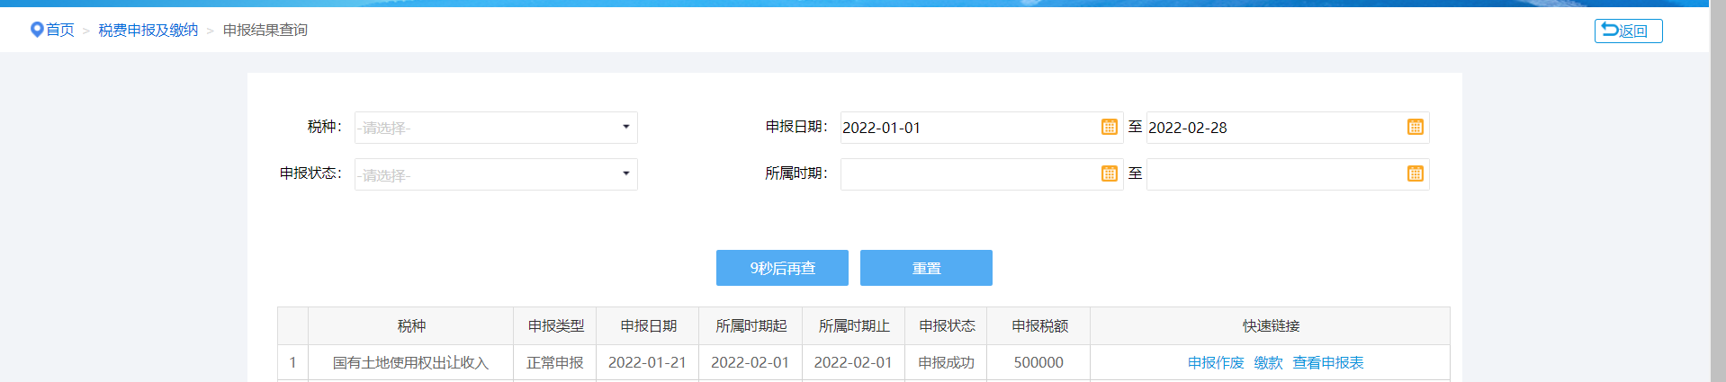Click 缴款 link in row 1
This screenshot has height=382, width=1726.
pos(1268,362)
